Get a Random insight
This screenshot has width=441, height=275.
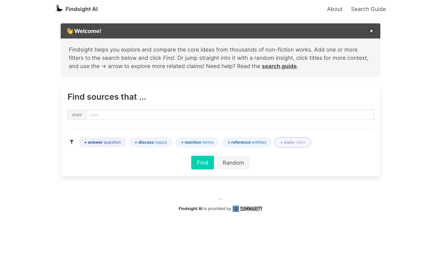coord(233,163)
